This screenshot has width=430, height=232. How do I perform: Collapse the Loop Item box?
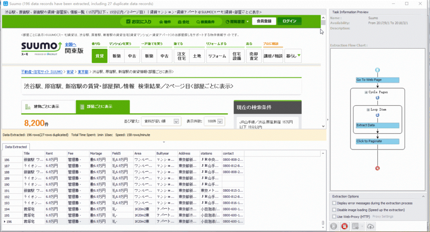tap(368, 110)
